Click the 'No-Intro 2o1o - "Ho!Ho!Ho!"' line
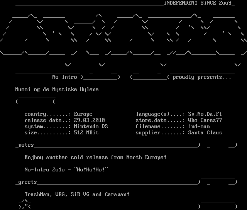247x210 pixels. click(66, 169)
